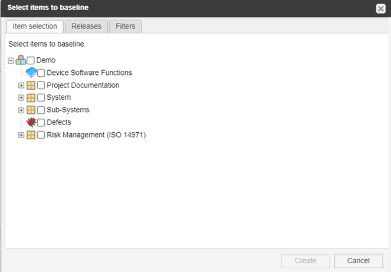Click the blue Device Software Functions icon
The width and height of the screenshot is (391, 272).
click(x=31, y=73)
